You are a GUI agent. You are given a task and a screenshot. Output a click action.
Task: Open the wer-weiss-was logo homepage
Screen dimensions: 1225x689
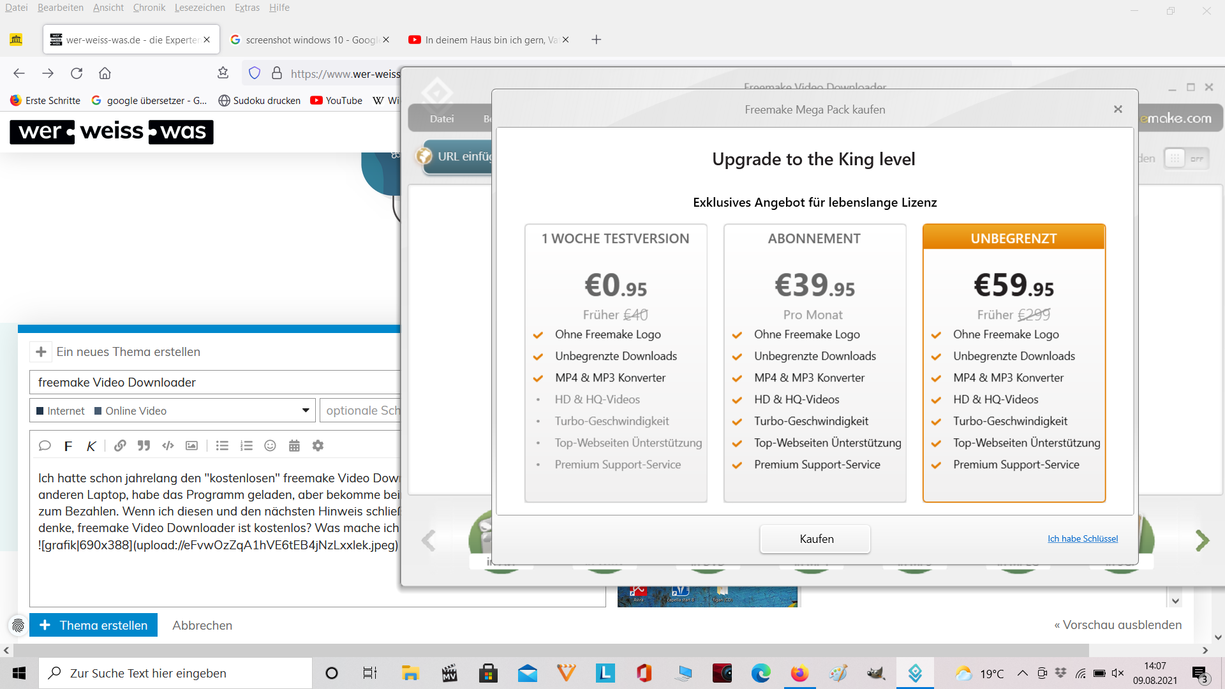coord(112,131)
